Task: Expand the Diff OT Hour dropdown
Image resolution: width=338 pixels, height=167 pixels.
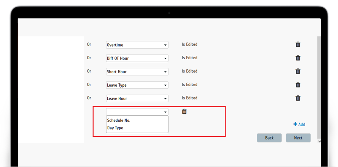Action: coord(137,58)
